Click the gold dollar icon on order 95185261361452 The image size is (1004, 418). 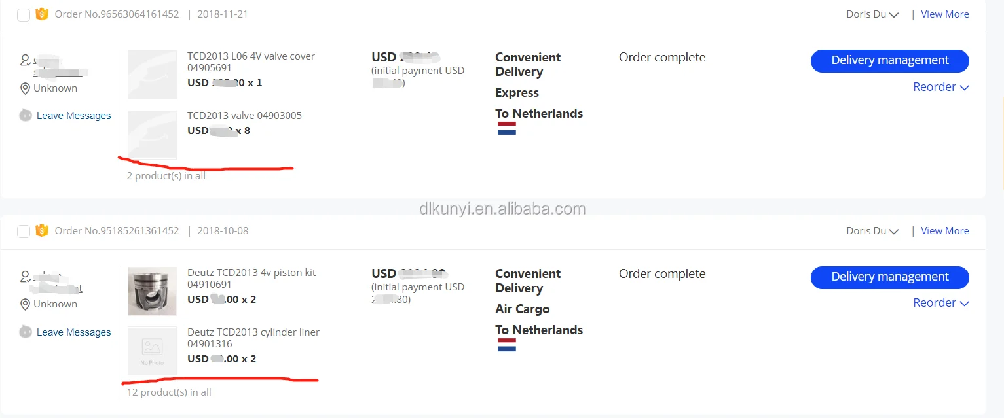42,230
